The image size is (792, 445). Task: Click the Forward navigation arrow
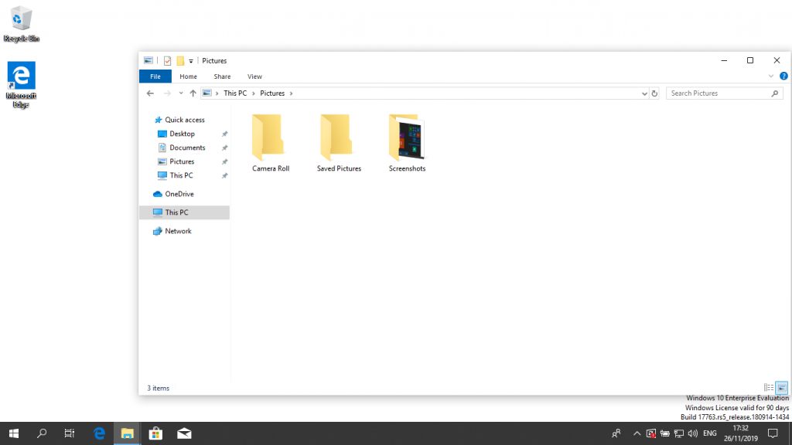[x=167, y=93]
